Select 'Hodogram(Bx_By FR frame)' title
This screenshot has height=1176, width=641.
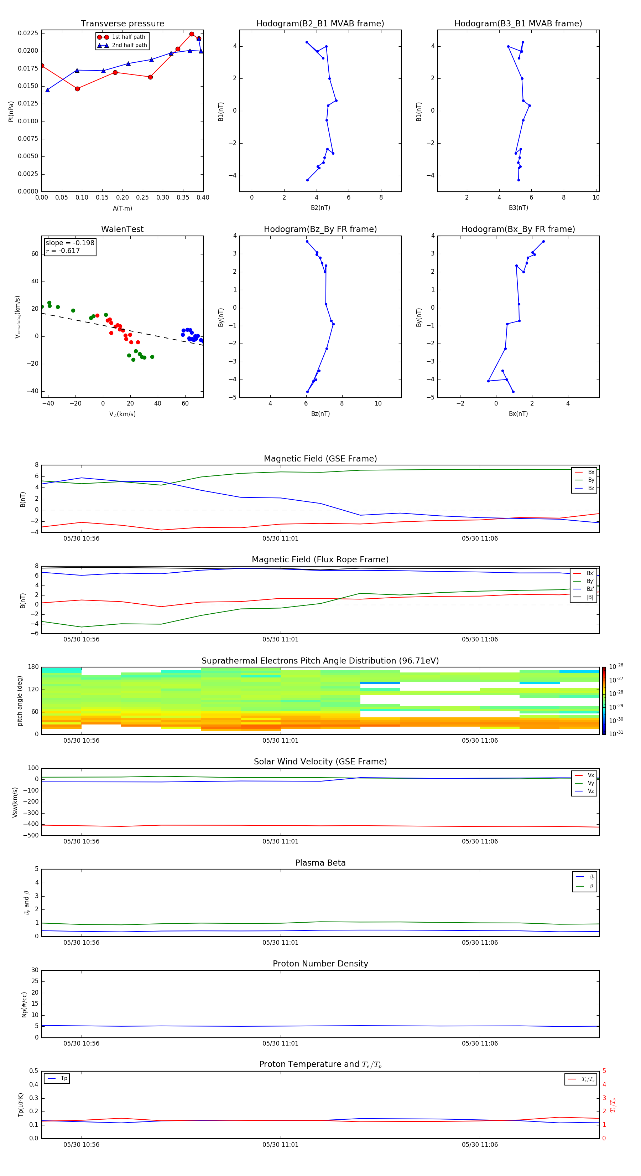[518, 229]
